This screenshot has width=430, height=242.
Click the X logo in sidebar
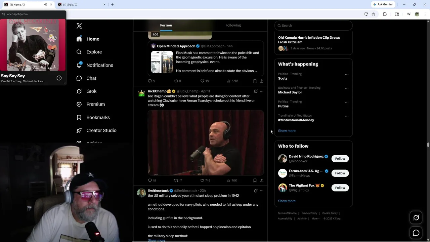[x=79, y=26]
